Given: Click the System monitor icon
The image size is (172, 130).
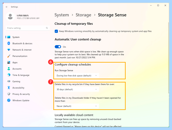Looking at the screenshot, I should [9, 37].
